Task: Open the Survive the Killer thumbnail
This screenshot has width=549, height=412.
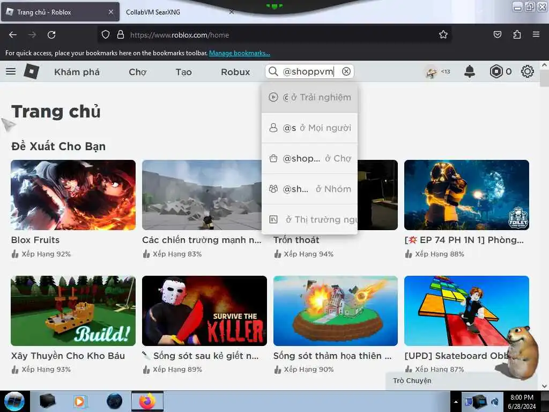Action: coord(204,311)
